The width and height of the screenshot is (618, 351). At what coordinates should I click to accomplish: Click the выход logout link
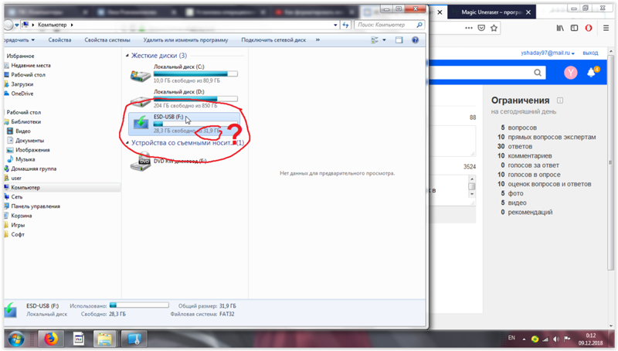590,53
